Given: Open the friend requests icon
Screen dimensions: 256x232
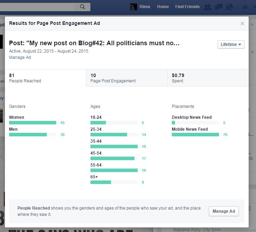Looking at the screenshot, I should click(x=208, y=7).
